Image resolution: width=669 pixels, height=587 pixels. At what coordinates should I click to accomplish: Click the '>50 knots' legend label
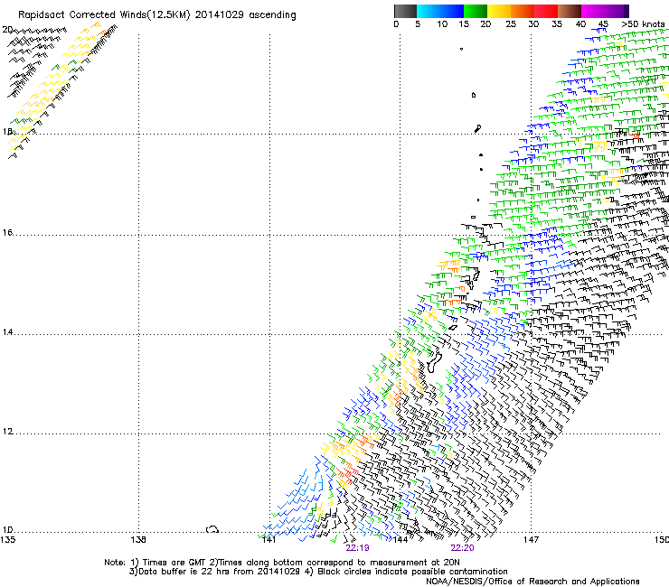(x=643, y=23)
